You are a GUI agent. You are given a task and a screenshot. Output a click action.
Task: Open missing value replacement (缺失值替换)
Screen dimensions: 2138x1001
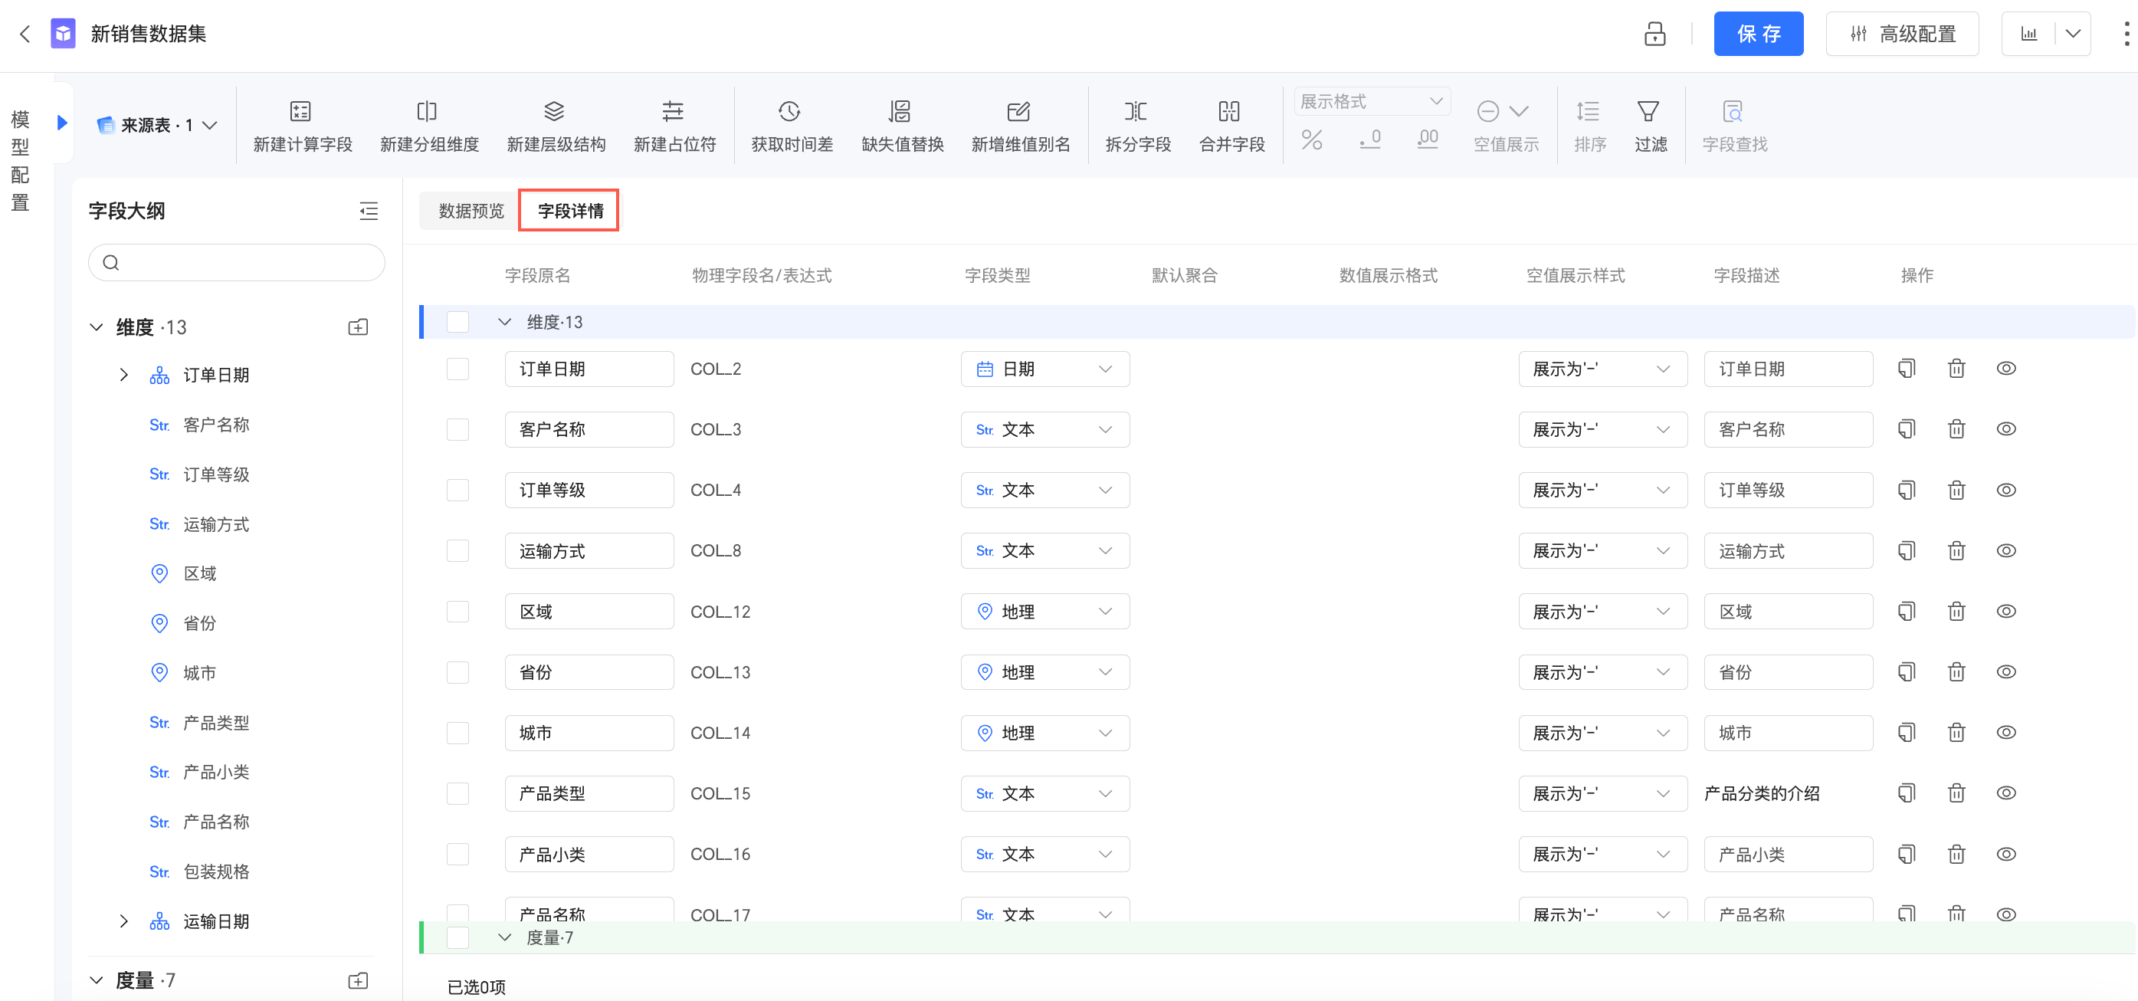pyautogui.click(x=902, y=126)
